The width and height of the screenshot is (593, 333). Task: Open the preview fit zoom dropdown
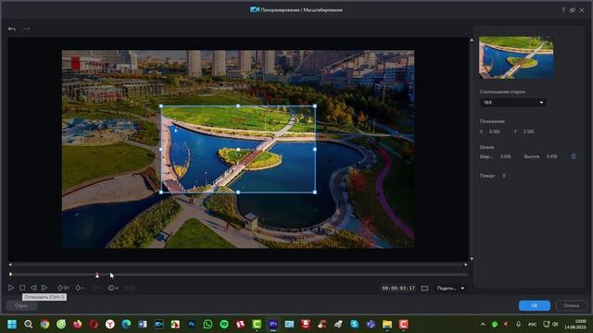(x=450, y=289)
